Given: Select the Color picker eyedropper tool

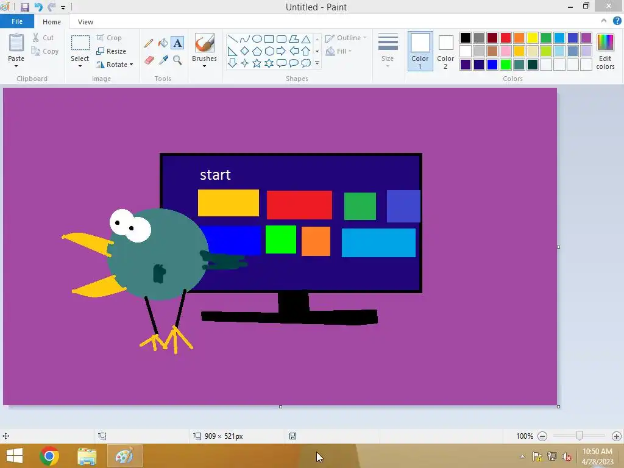Looking at the screenshot, I should [163, 60].
